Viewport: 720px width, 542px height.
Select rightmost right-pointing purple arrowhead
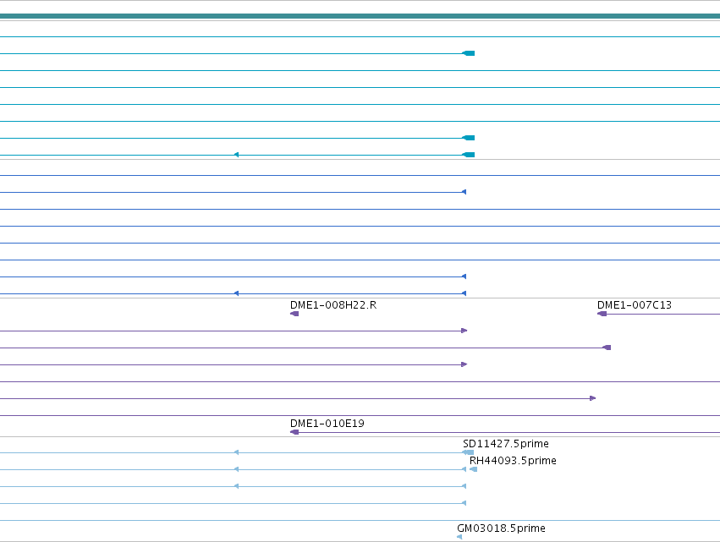(x=593, y=398)
